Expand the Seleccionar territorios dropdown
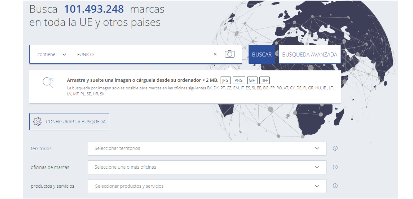This screenshot has height=199, width=413. click(207, 148)
